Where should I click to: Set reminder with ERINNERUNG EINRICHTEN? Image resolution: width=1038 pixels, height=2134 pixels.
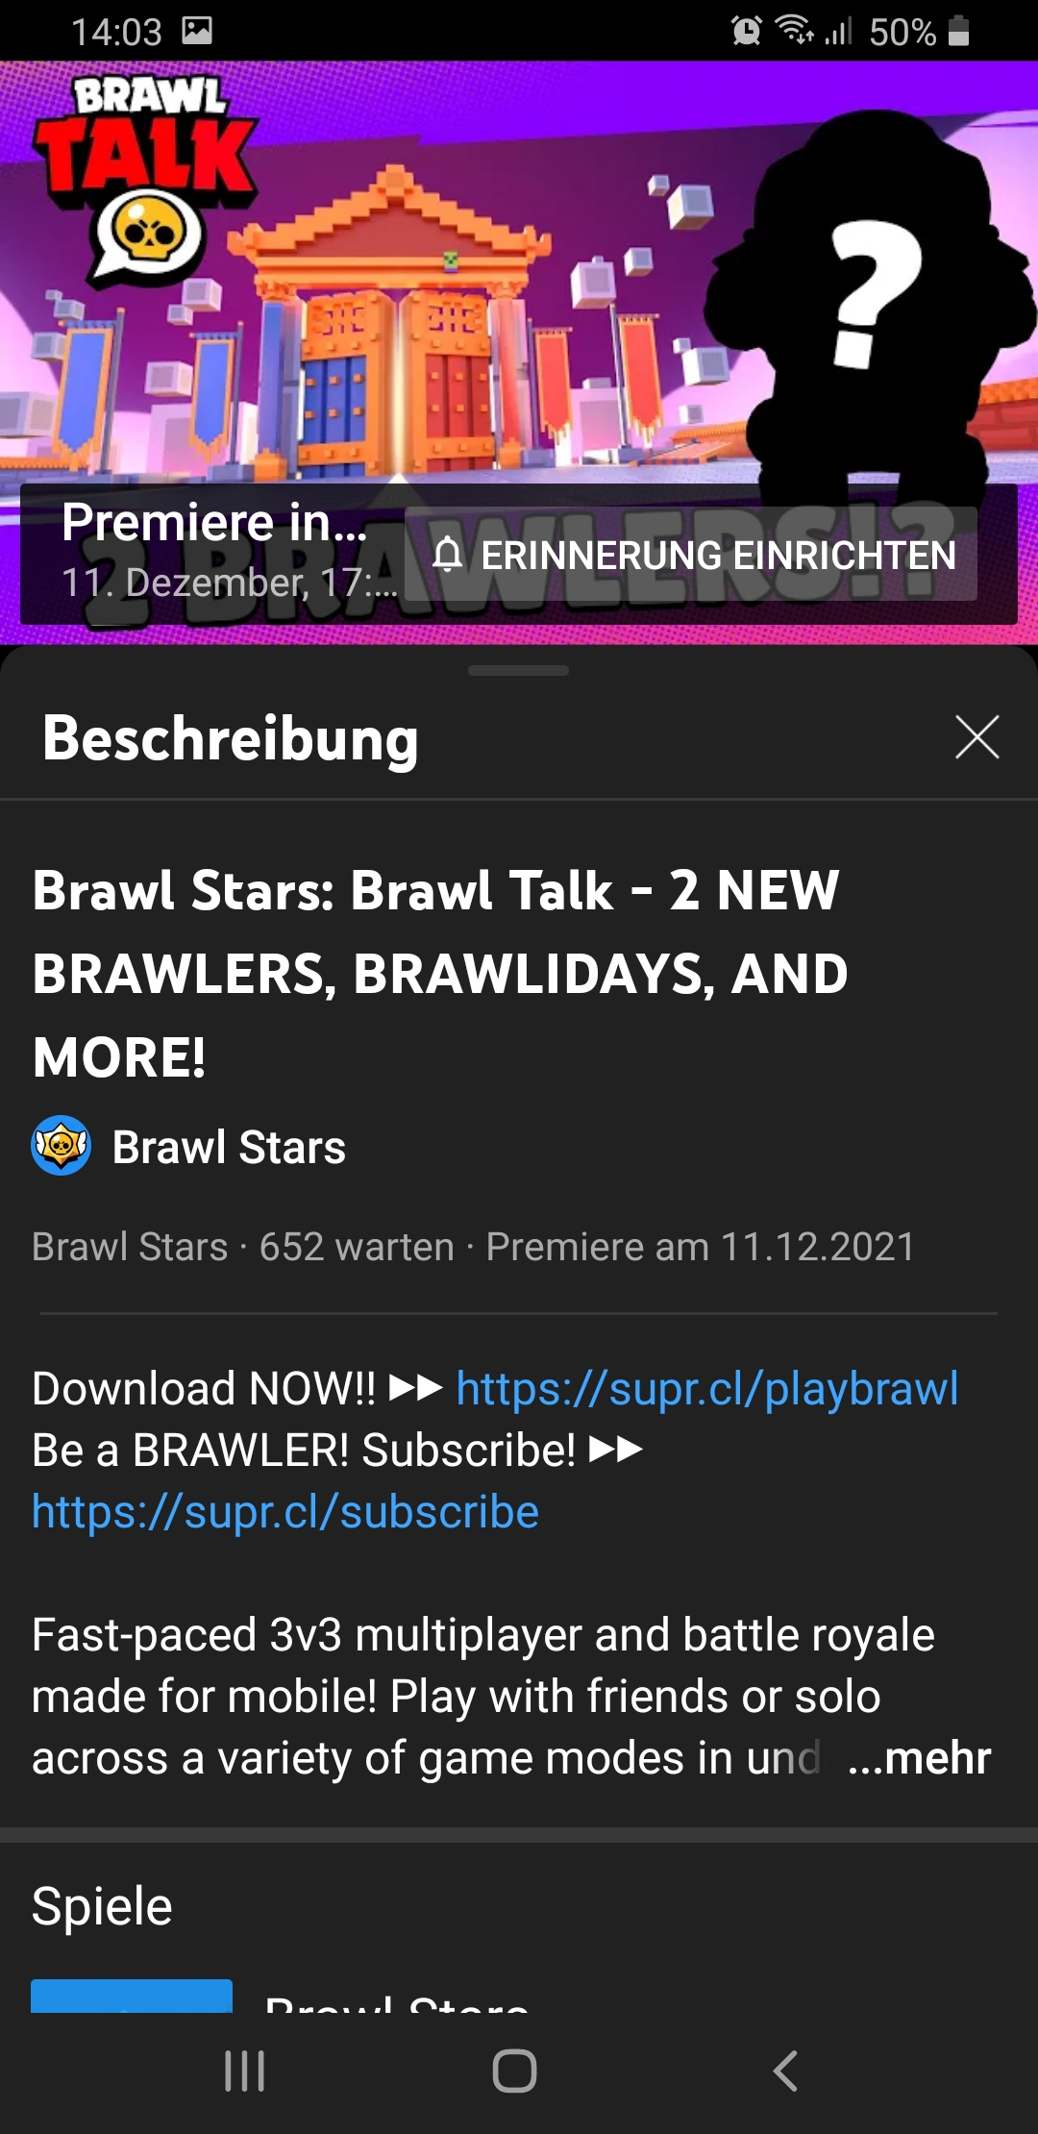(x=691, y=555)
